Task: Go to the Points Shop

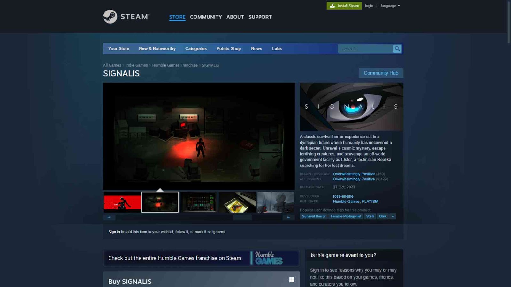Action: click(x=229, y=48)
